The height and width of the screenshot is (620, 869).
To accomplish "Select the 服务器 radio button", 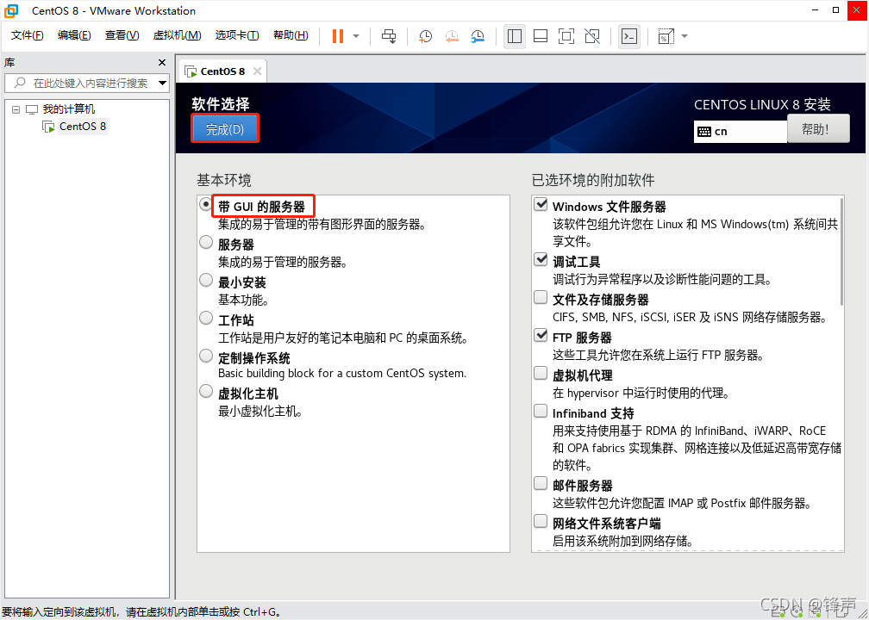I will coord(205,242).
